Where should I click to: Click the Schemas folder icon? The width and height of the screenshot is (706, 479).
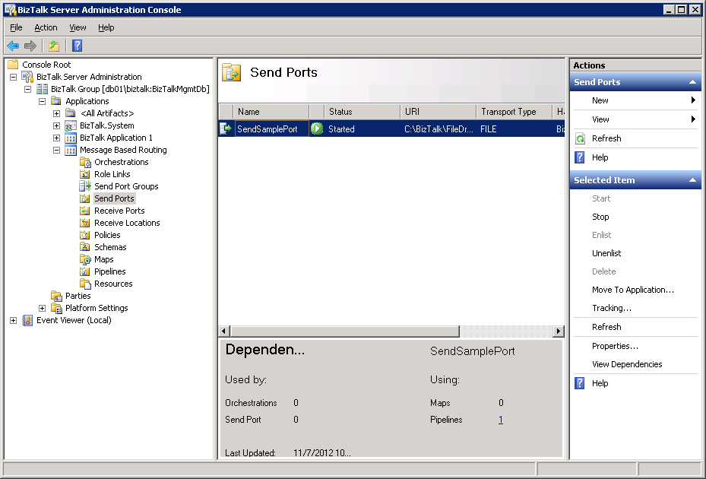pos(84,247)
